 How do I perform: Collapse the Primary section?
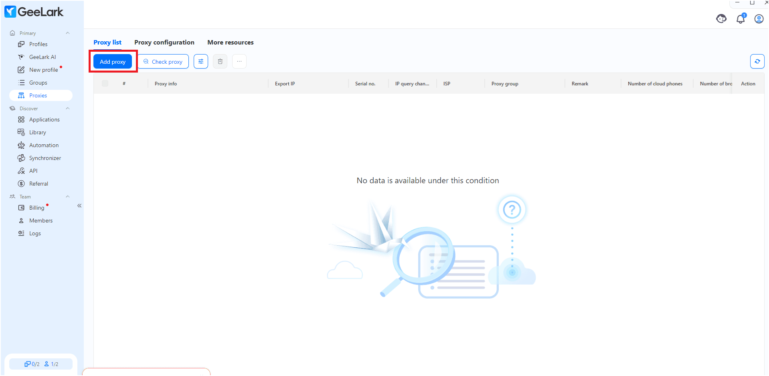[67, 33]
